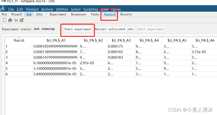Click the $G_PA.$_A4 column header

149,40
